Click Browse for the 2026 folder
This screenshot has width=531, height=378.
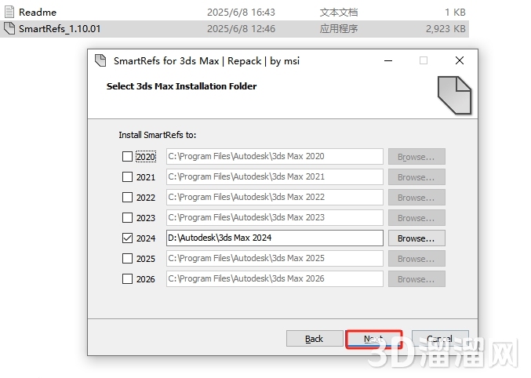(x=416, y=278)
